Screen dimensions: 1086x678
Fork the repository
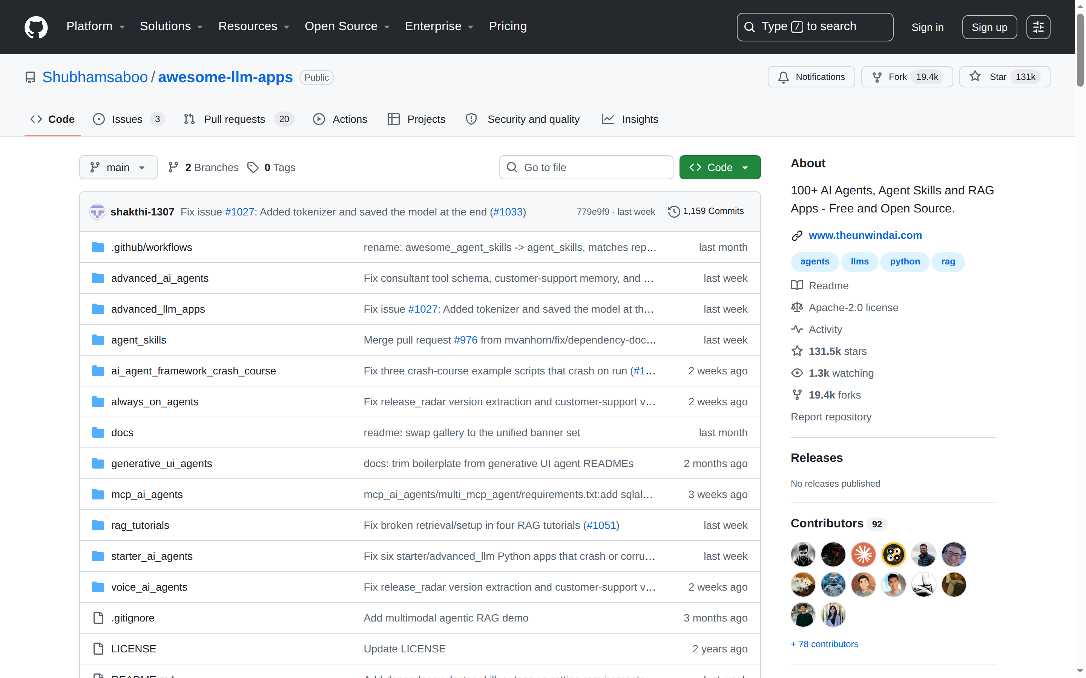(x=907, y=77)
